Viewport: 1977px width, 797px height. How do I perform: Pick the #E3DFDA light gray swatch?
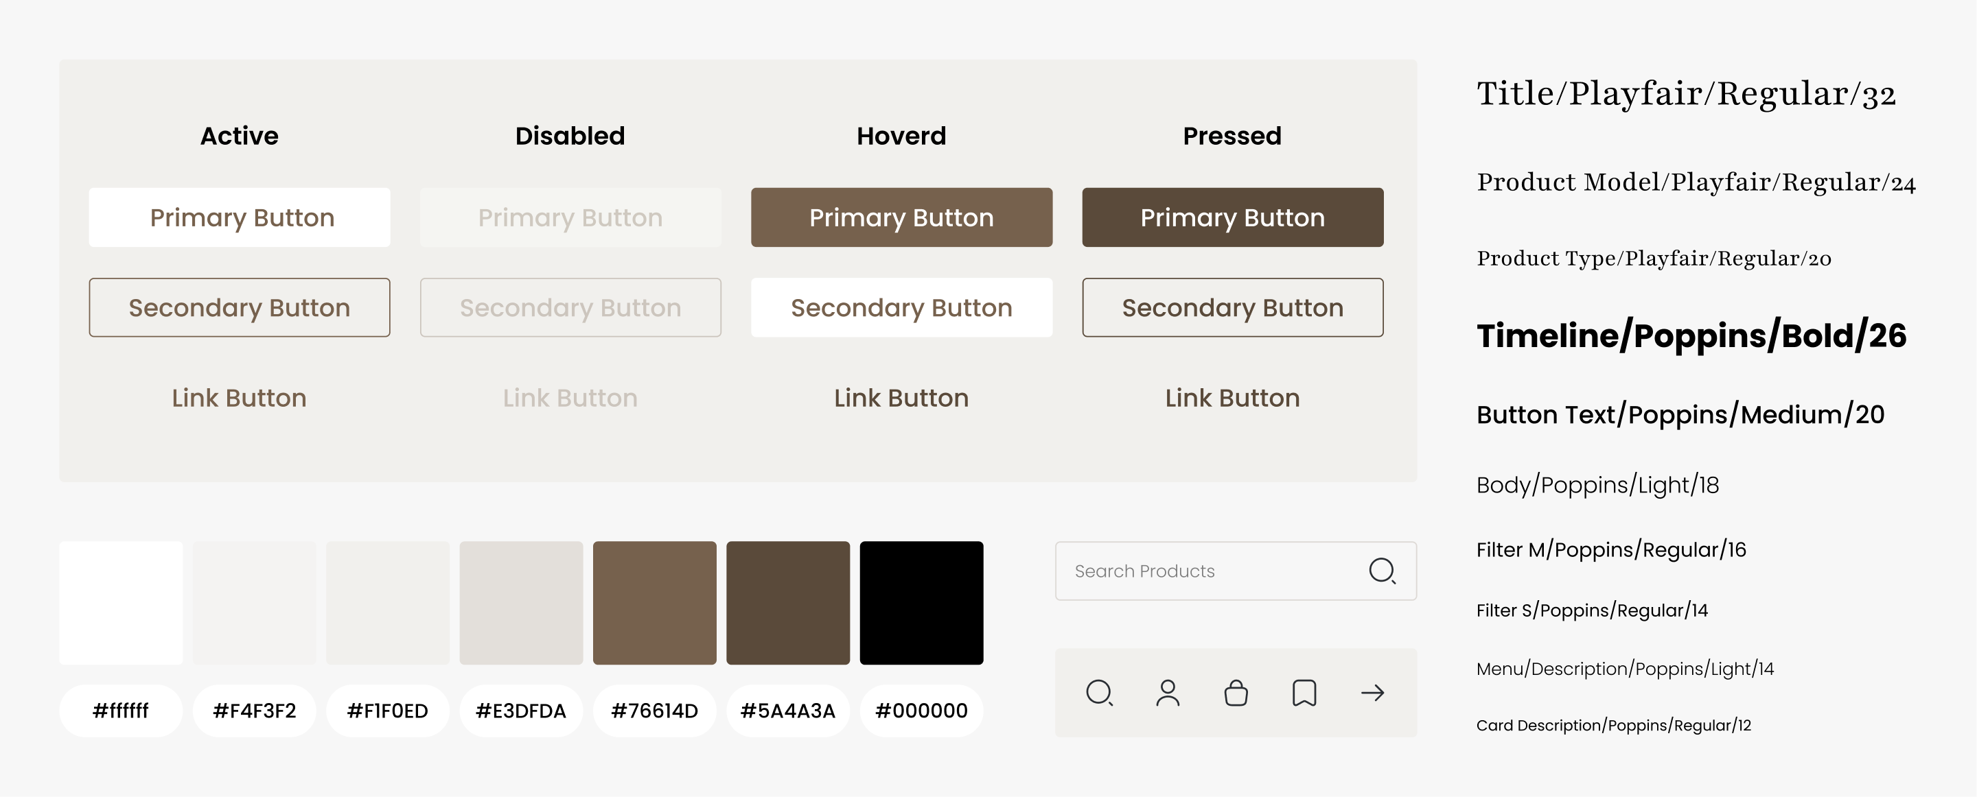521,603
